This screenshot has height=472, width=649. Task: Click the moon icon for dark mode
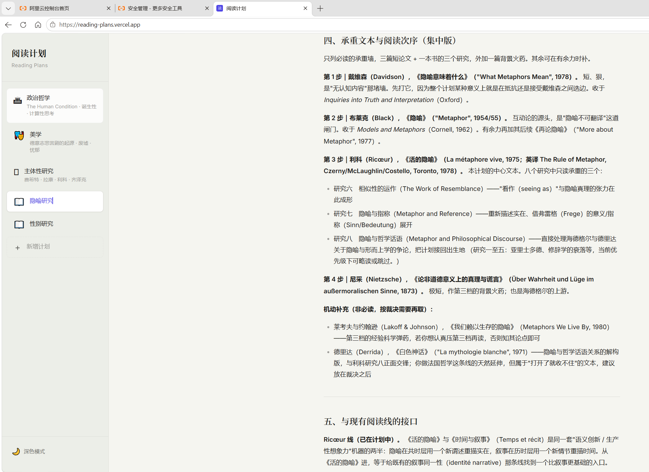pyautogui.click(x=16, y=451)
